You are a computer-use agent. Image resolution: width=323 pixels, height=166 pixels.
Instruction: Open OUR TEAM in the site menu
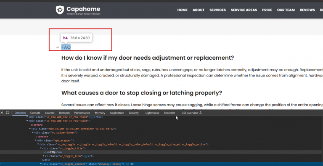286,10
